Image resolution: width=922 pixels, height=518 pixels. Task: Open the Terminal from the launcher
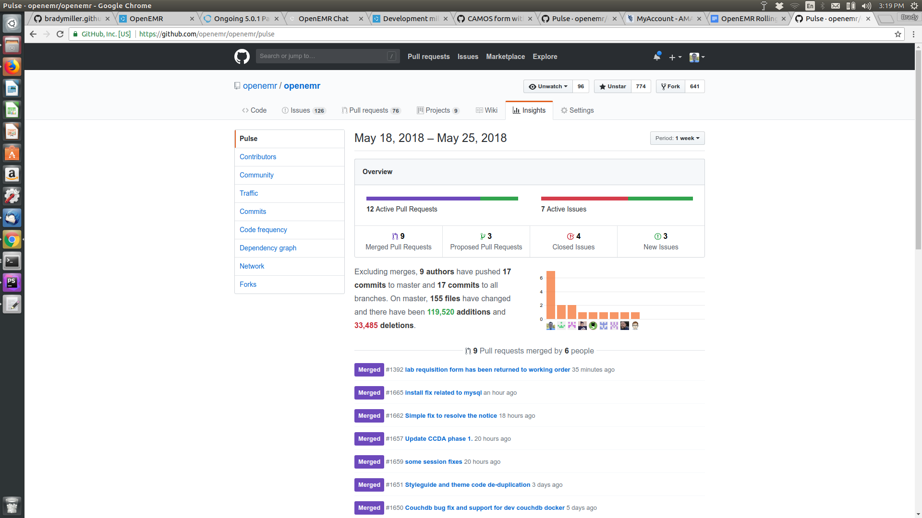point(12,261)
